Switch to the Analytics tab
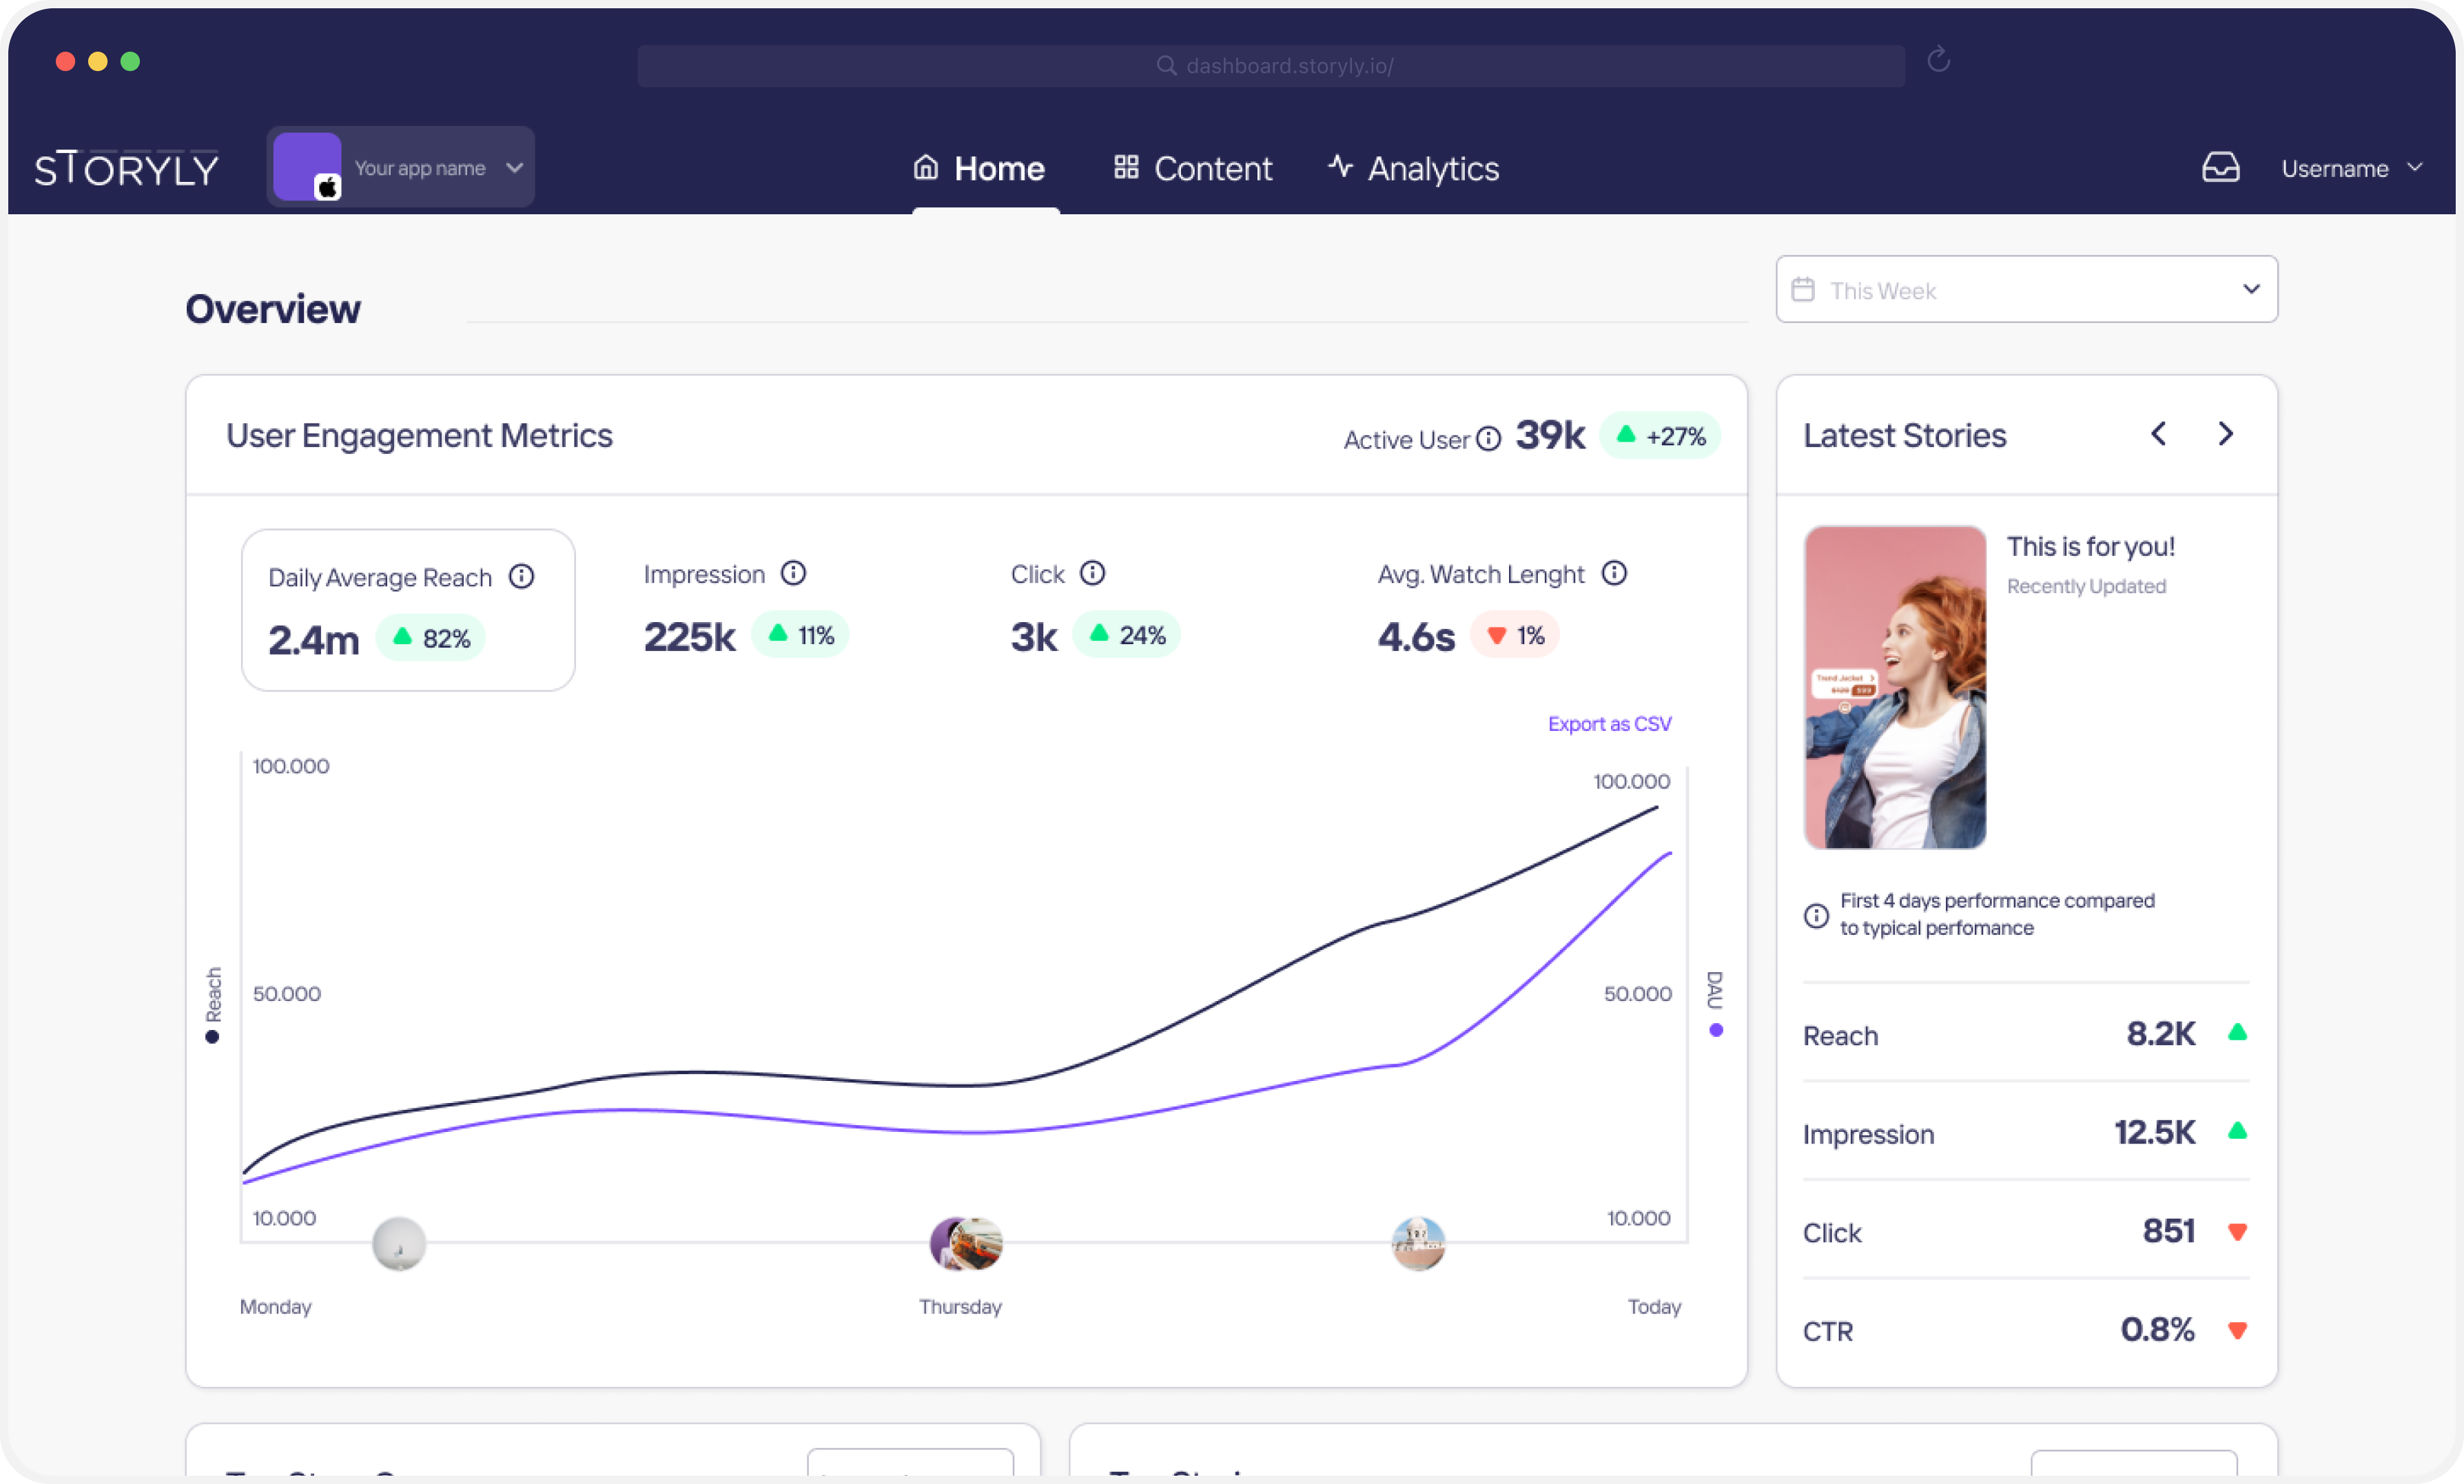 point(1413,168)
